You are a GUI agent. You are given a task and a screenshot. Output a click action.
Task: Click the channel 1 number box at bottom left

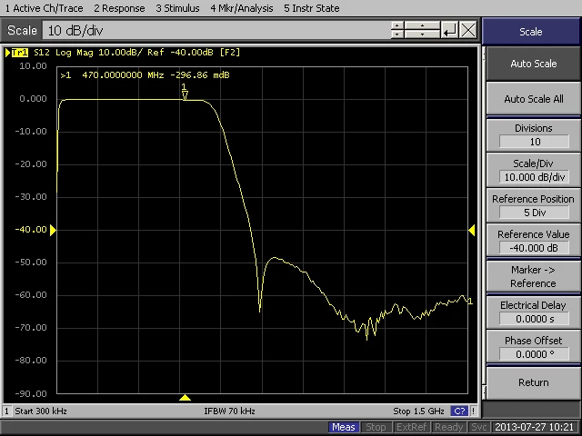[6, 411]
